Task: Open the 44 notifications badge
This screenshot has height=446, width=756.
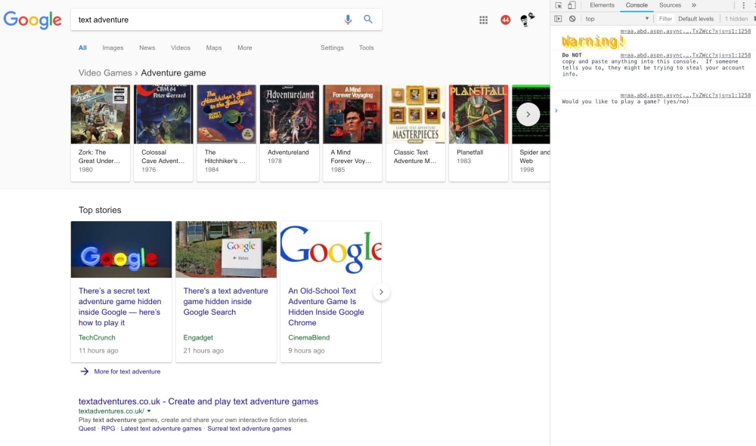Action: 505,20
